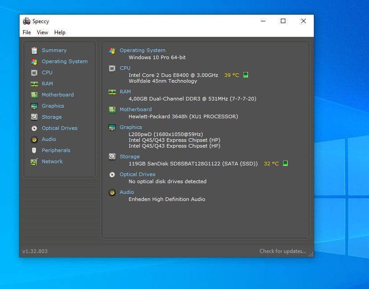
Task: Click the CPU chip icon in sidebar
Action: [x=34, y=73]
